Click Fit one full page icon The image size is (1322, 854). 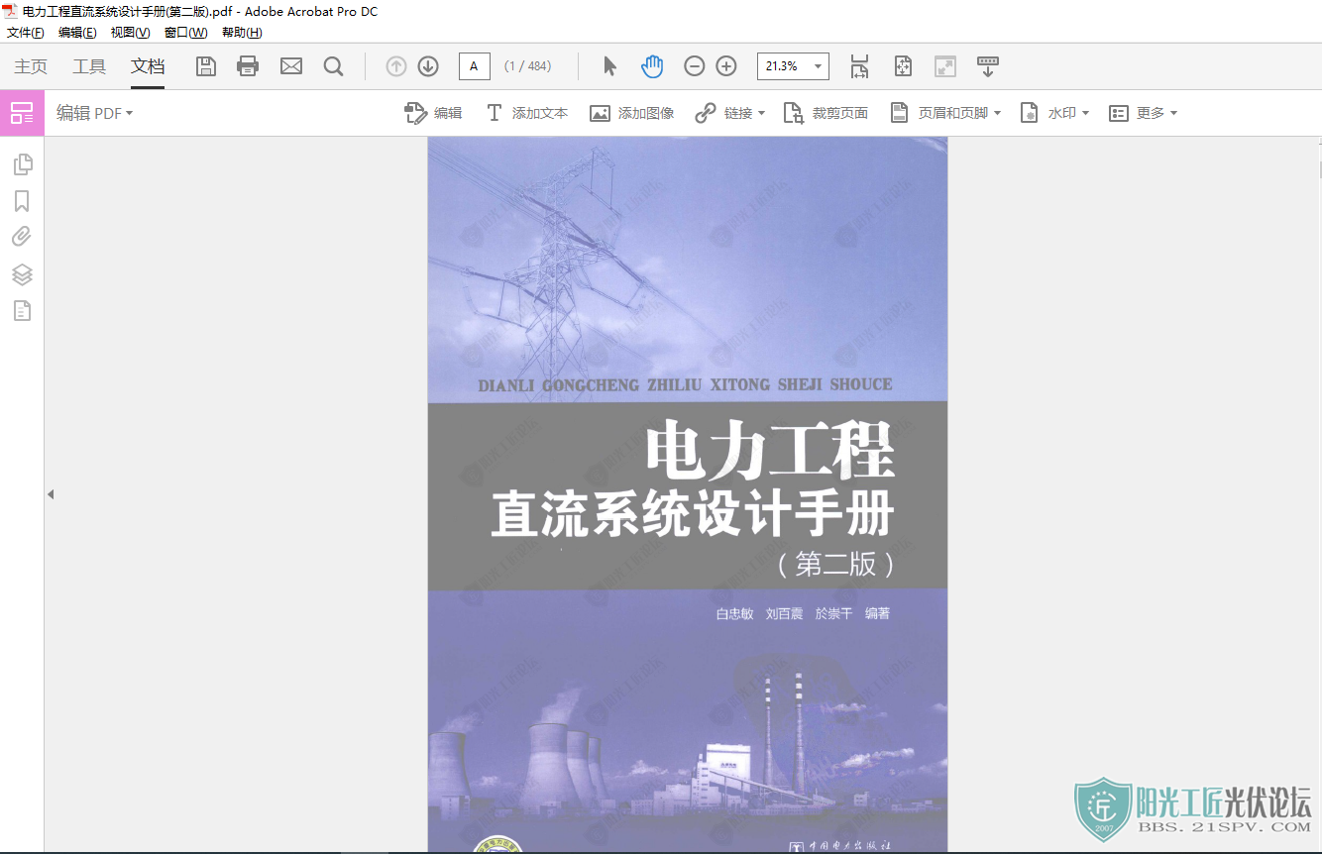click(903, 66)
